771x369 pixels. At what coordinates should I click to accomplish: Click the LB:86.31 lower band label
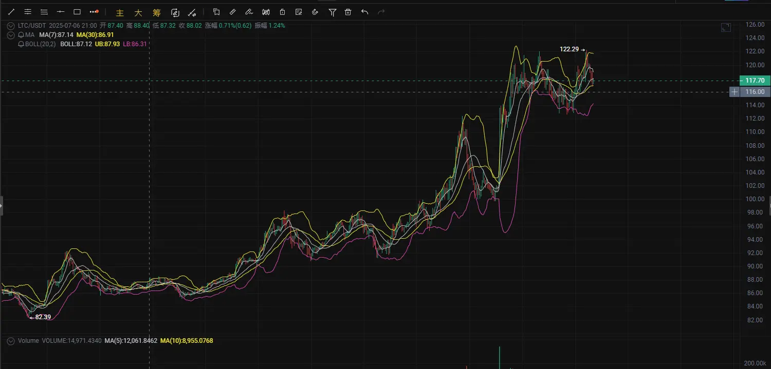pyautogui.click(x=135, y=44)
